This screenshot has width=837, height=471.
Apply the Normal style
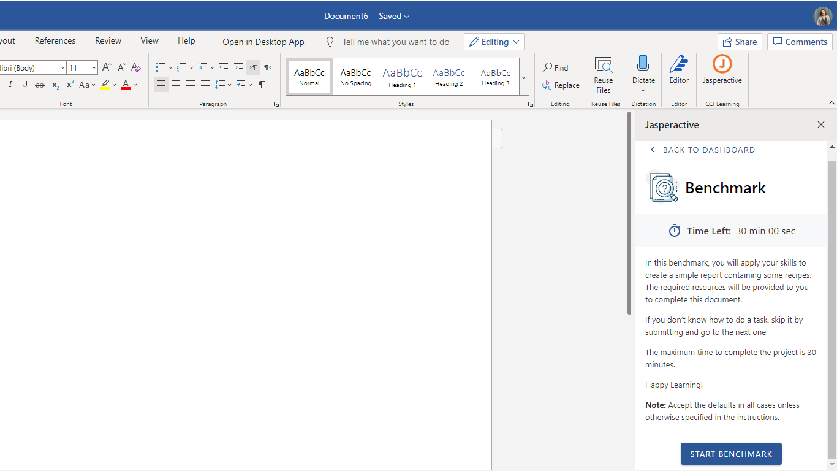coord(309,77)
